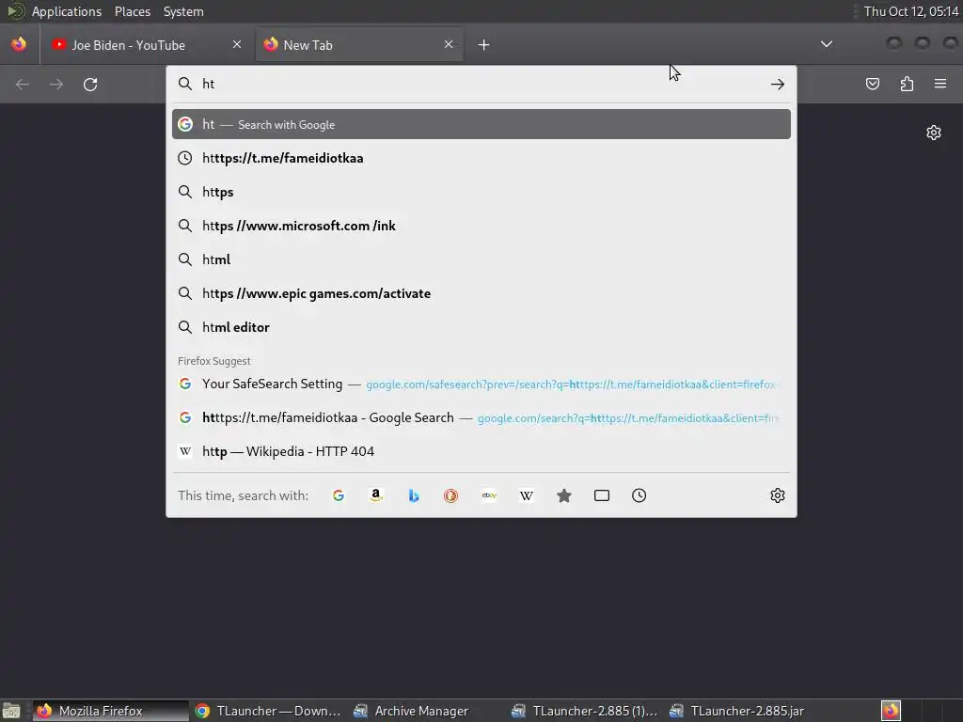963x722 pixels.
Task: Select the microsoft.com /ink suggestion
Action: (481, 226)
